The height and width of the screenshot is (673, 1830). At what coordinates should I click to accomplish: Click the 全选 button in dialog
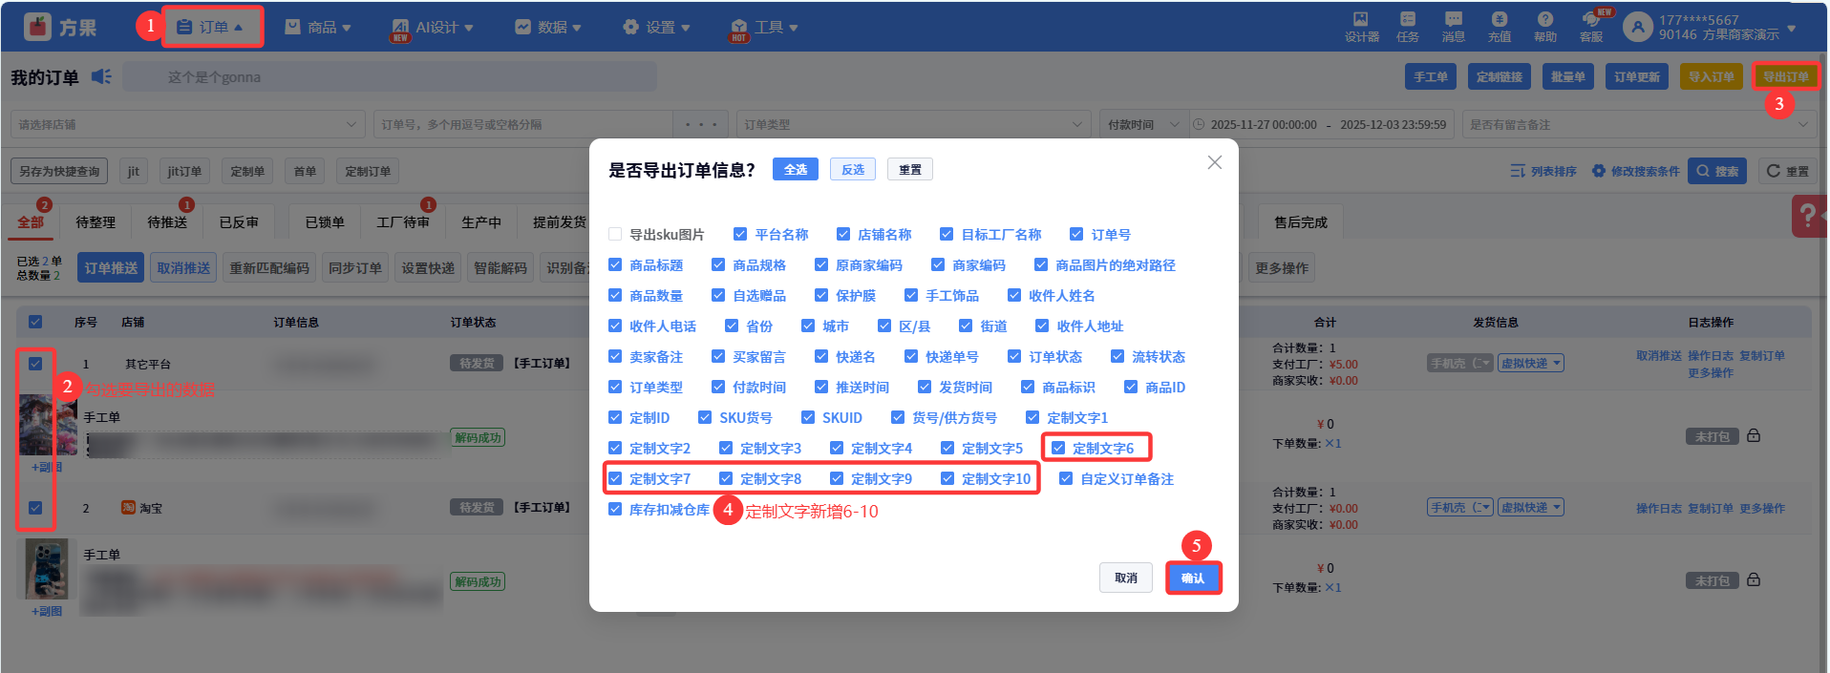(x=796, y=169)
